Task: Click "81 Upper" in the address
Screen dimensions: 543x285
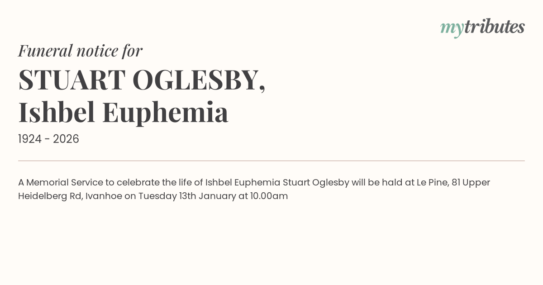Action: tap(471, 183)
